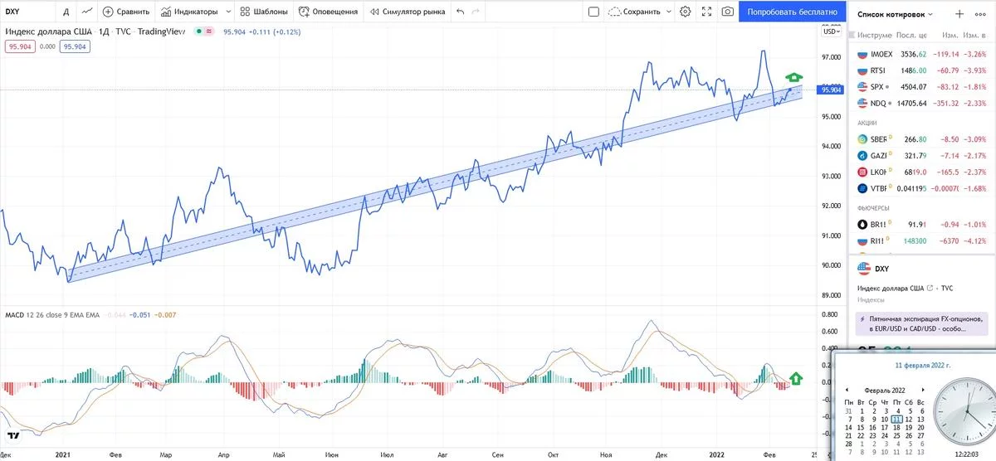Select the SPX watchlist row
Image resolution: width=996 pixels, height=461 pixels.
click(921, 86)
